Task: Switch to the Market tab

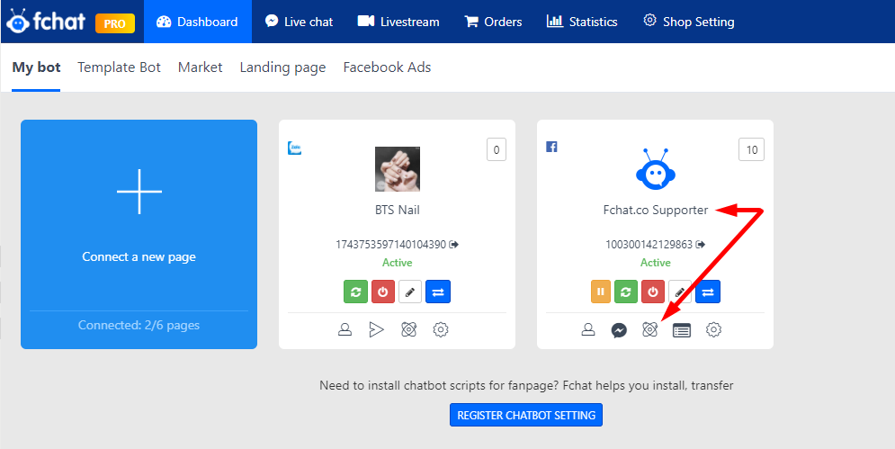Action: tap(201, 67)
